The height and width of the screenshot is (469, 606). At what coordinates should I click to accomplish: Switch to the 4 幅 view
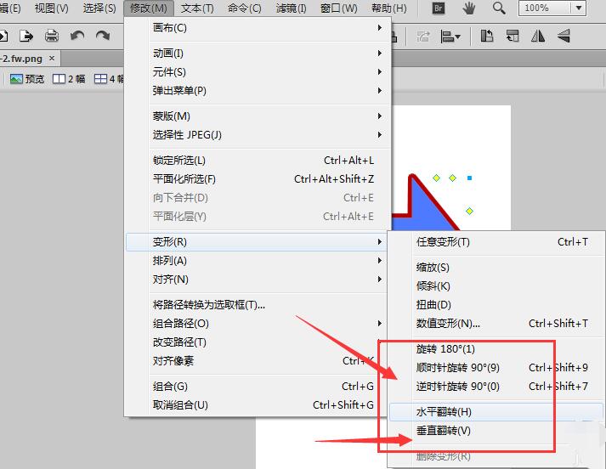tap(109, 79)
